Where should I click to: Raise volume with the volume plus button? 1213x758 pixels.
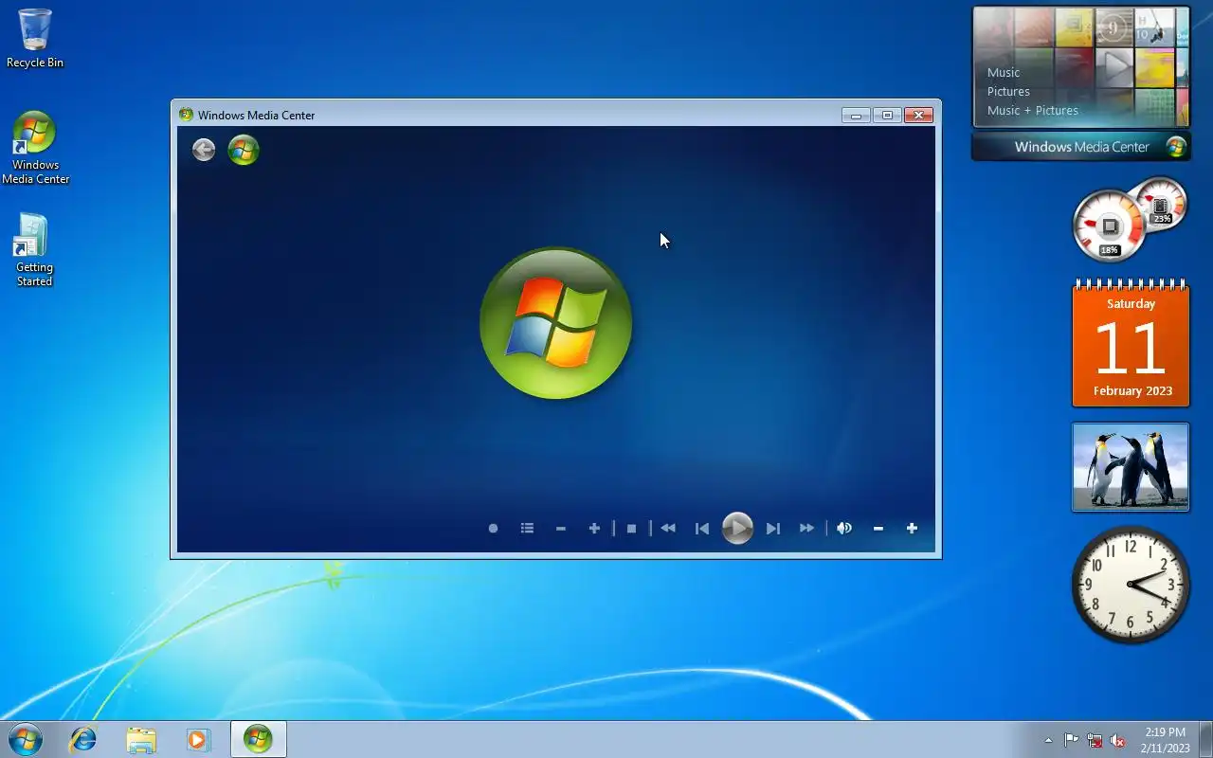pos(912,529)
